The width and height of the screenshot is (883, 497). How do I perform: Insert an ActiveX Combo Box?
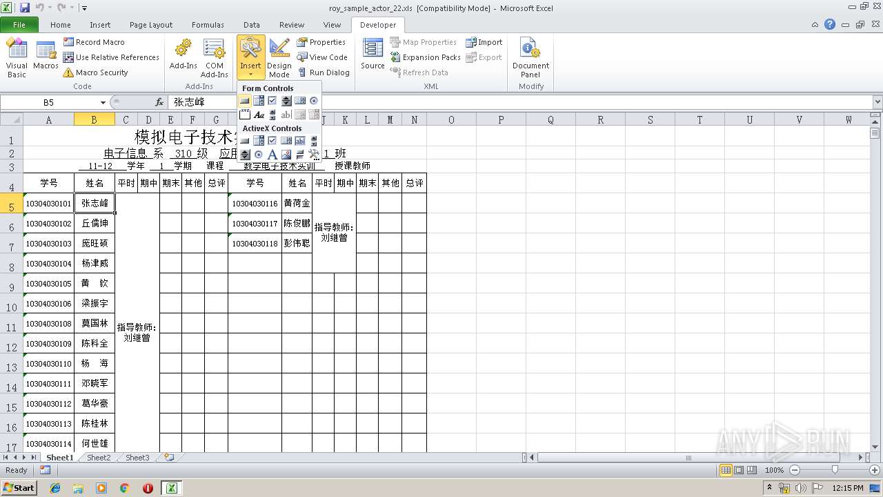click(259, 141)
